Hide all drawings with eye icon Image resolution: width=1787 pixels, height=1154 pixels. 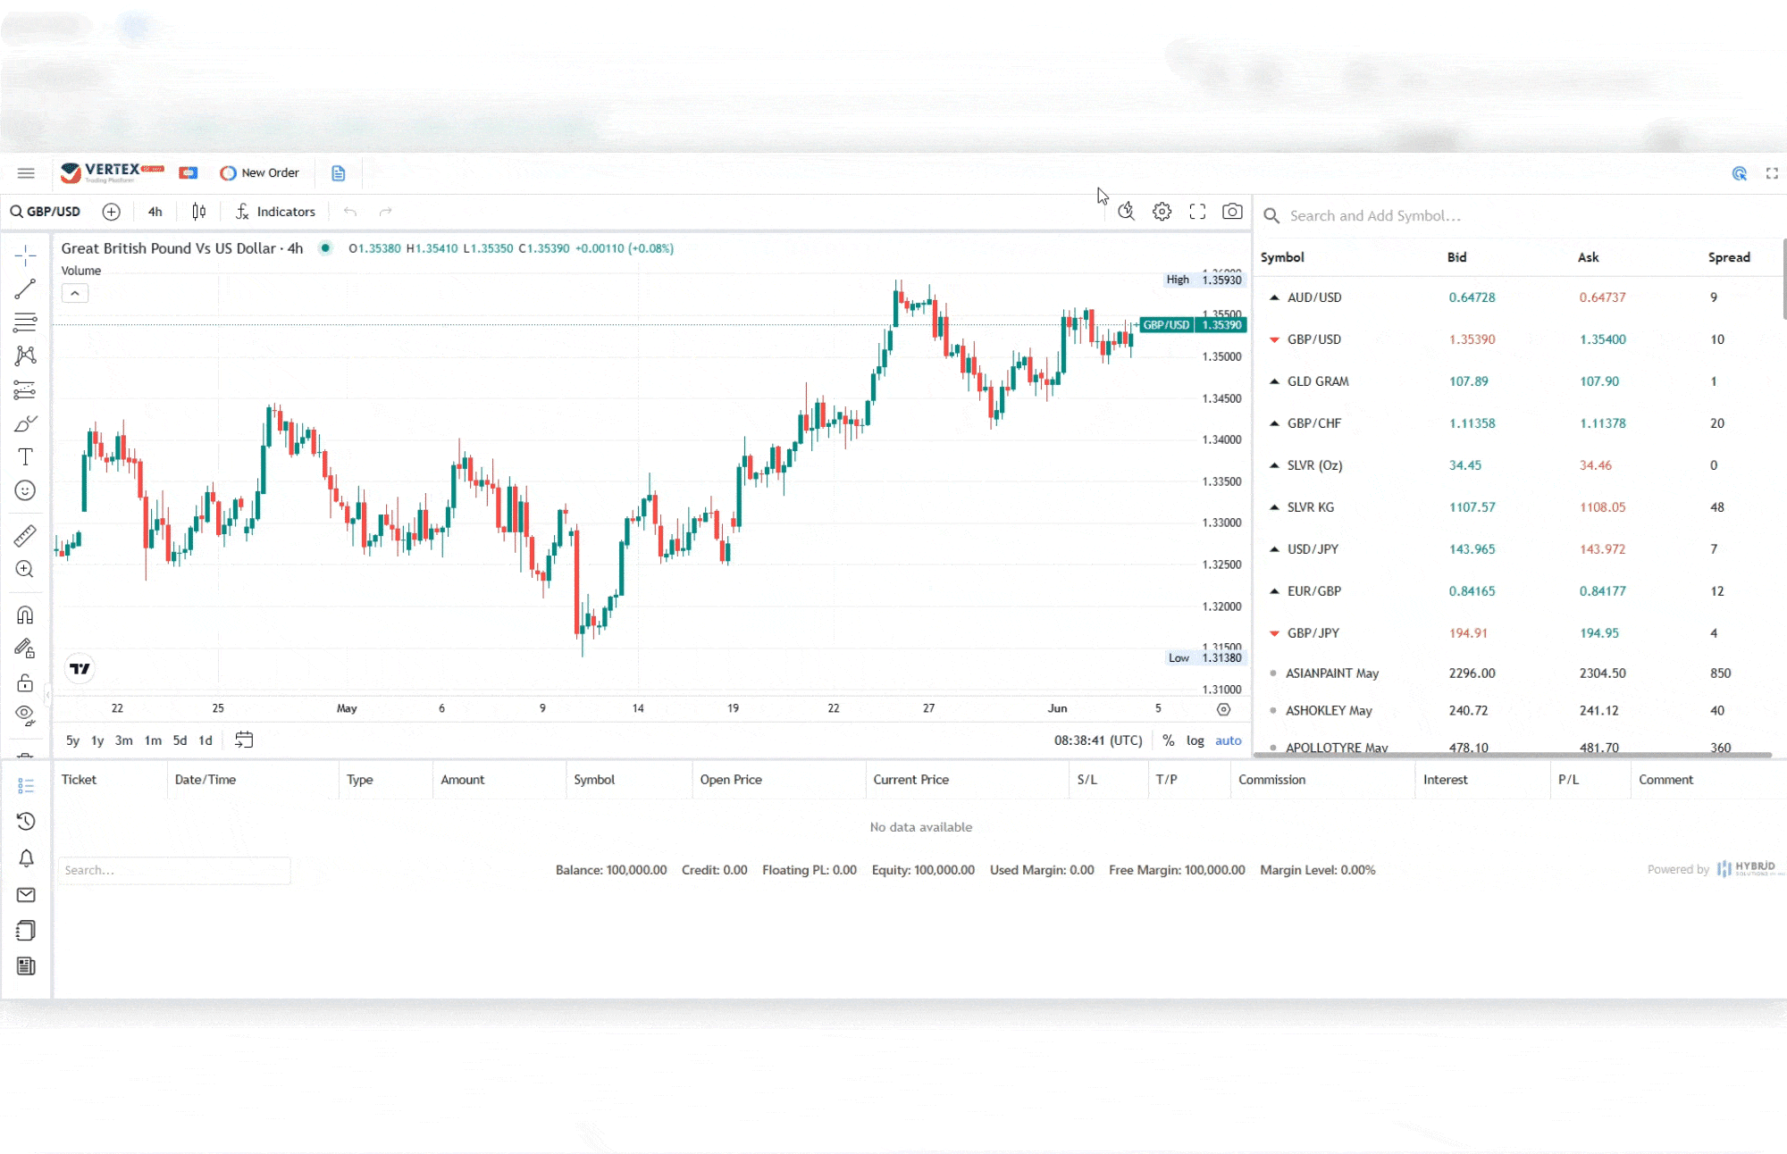(25, 715)
